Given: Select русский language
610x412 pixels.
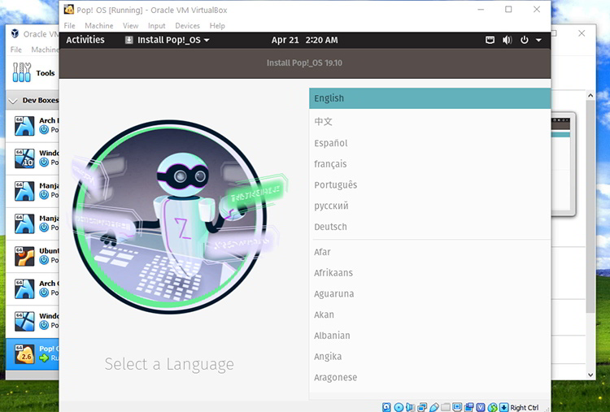Looking at the screenshot, I should [x=430, y=206].
